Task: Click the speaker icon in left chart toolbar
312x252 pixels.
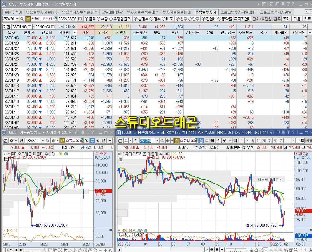Action: 53,141
